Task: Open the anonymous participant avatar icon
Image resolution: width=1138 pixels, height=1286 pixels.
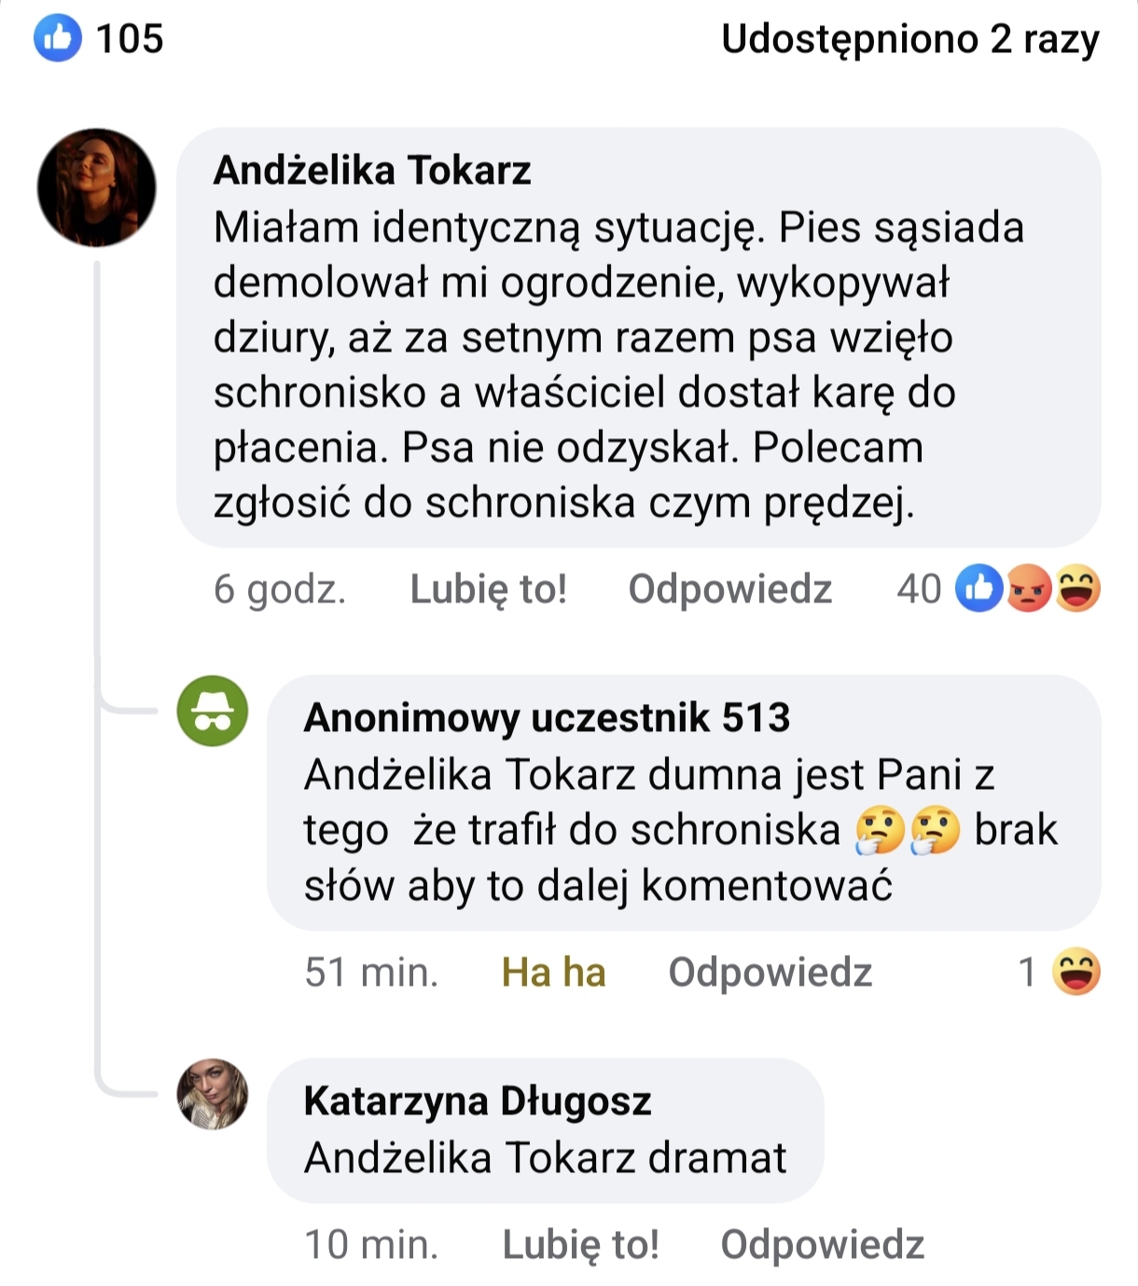Action: click(213, 711)
